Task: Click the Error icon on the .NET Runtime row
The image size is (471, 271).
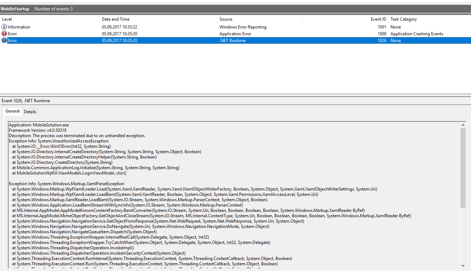Action: click(4, 40)
